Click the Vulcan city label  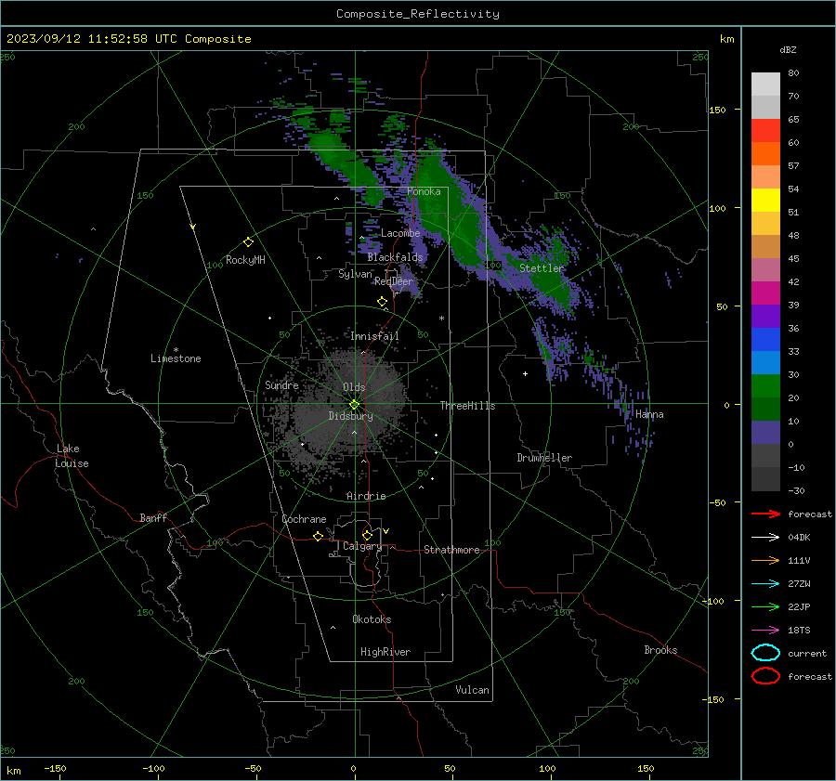(472, 690)
